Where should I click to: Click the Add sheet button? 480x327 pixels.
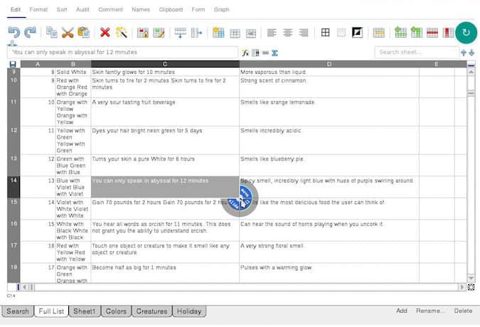tap(402, 311)
